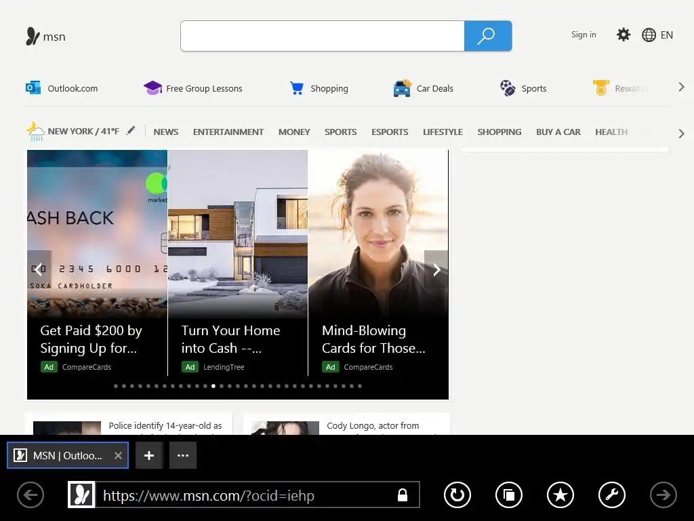
Task: Open Get Paid $200 ad headline
Action: pos(91,339)
